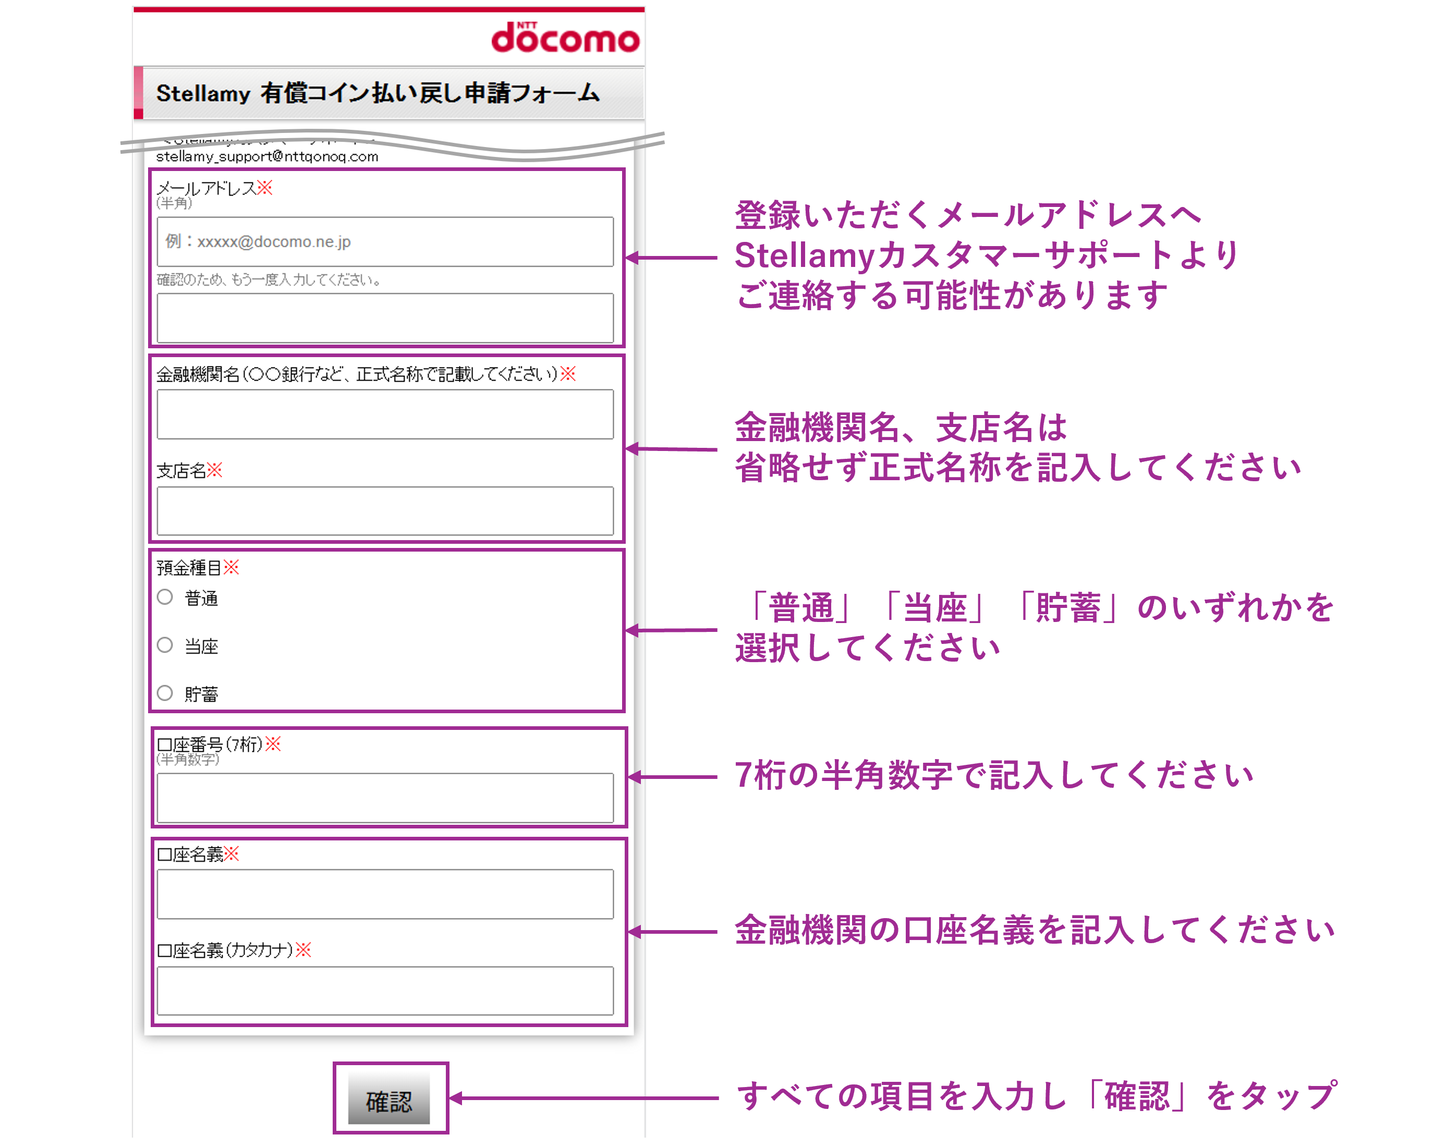This screenshot has width=1434, height=1147.
Task: Select the 普通 deposit type radio button
Action: (165, 597)
